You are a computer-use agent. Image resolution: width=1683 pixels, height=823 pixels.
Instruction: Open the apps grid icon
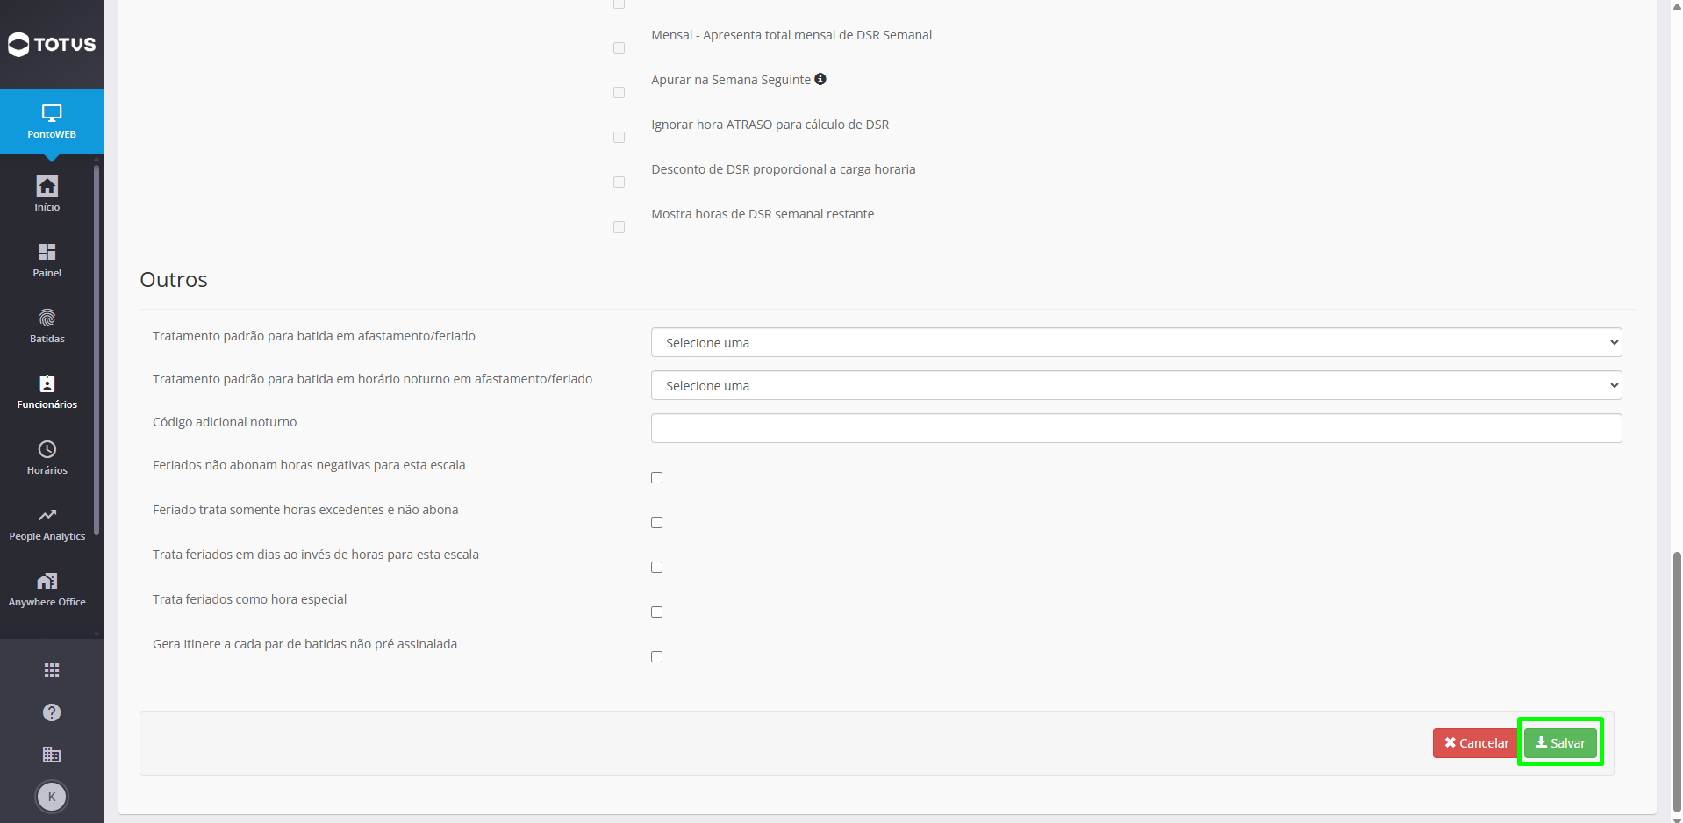pos(52,670)
